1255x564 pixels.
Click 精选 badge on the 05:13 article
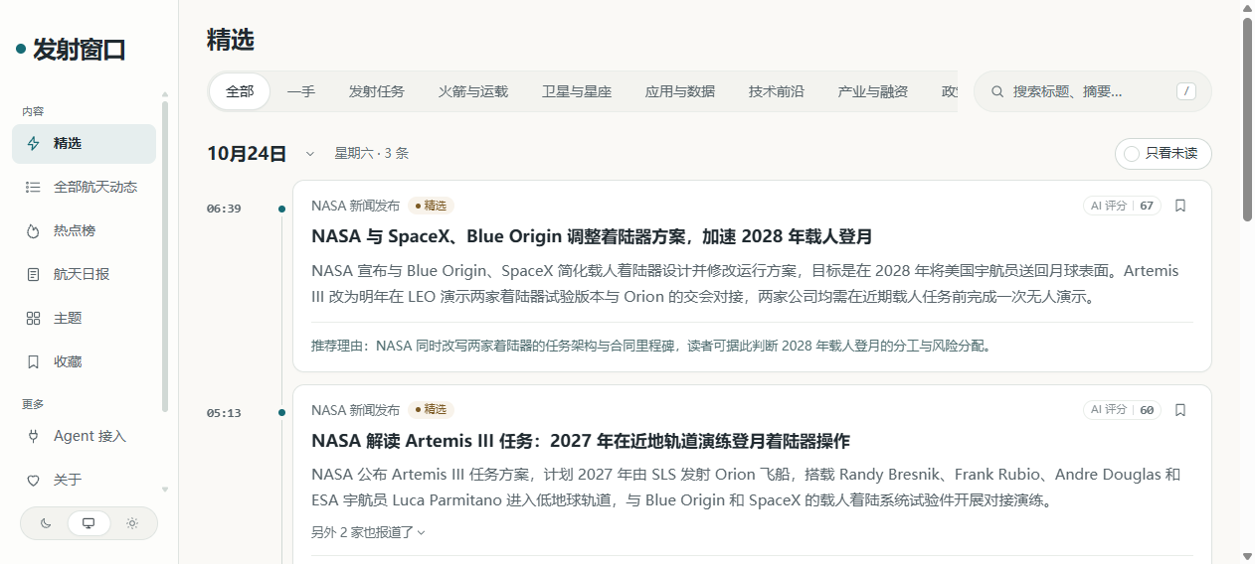coord(431,410)
